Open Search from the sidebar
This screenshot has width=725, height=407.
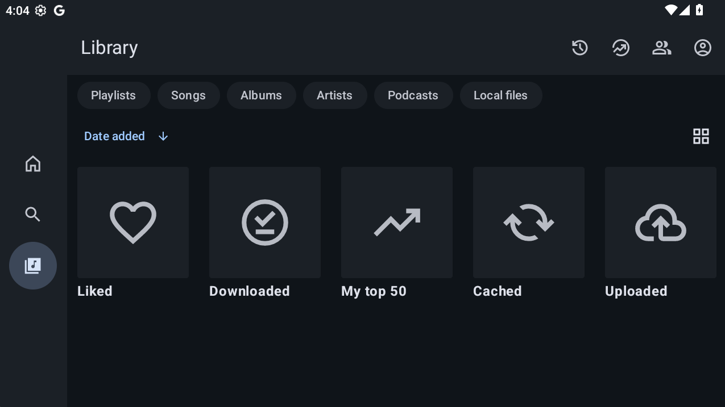coord(32,214)
